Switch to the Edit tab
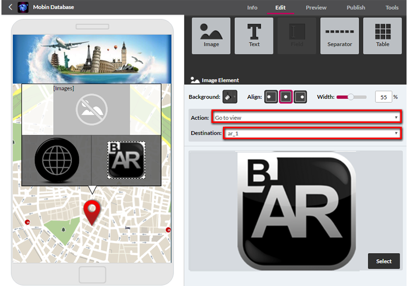The height and width of the screenshot is (286, 408). pyautogui.click(x=280, y=8)
